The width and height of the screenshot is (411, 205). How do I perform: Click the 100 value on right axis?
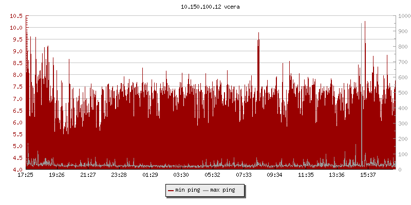[x=402, y=154]
